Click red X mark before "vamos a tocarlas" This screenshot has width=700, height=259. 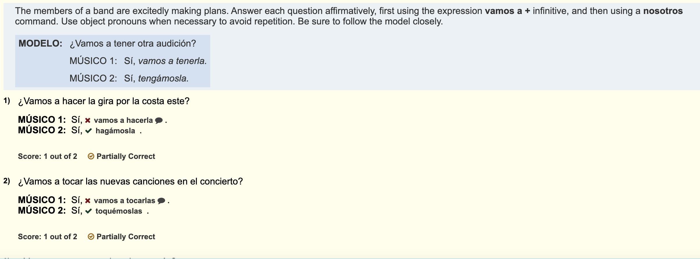(x=88, y=201)
